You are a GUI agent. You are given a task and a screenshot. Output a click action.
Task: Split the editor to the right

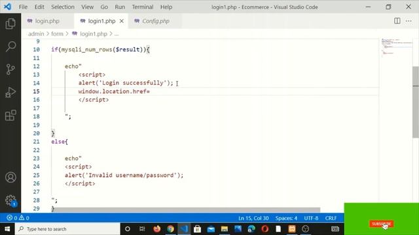(397, 21)
